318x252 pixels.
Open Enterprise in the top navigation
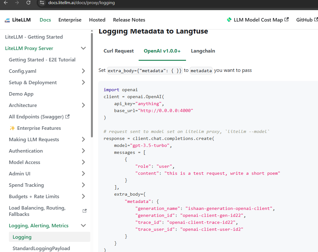point(70,20)
